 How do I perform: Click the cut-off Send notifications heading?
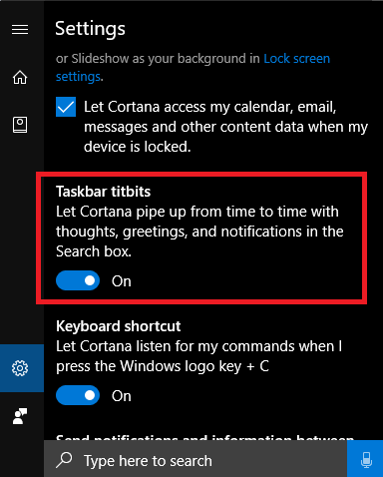tap(204, 437)
